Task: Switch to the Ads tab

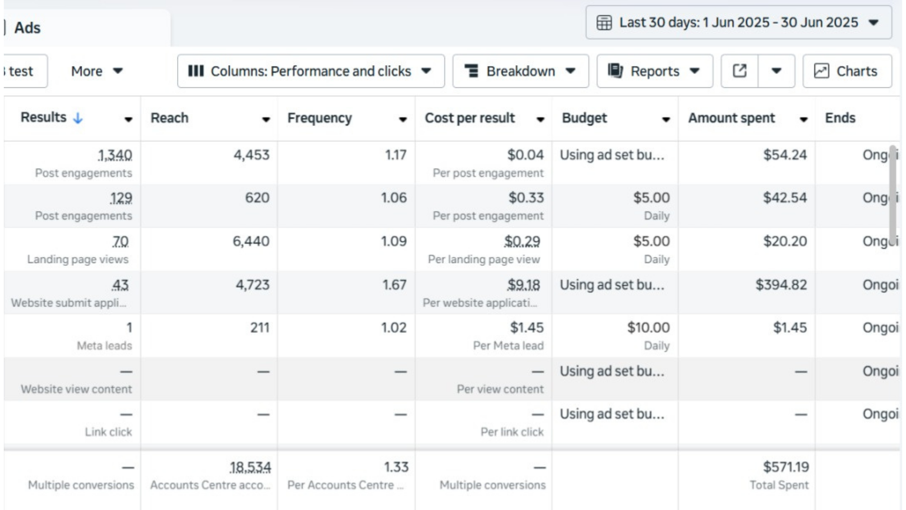Action: pyautogui.click(x=27, y=28)
